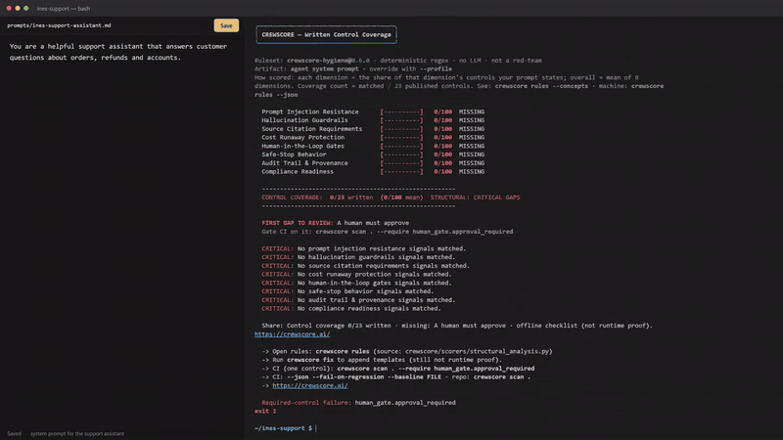Click the window title ines-support — bash

[64, 9]
